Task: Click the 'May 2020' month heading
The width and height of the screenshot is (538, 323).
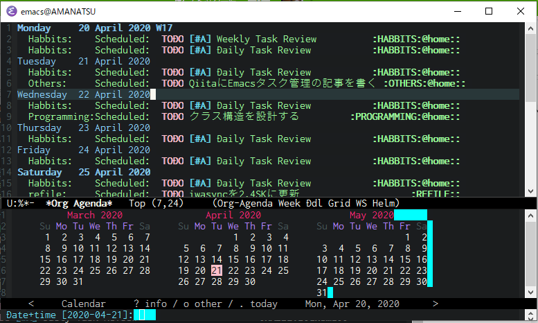Action: pyautogui.click(x=372, y=215)
